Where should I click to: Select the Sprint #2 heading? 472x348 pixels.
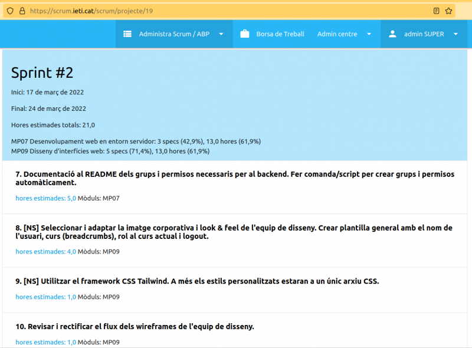click(42, 73)
